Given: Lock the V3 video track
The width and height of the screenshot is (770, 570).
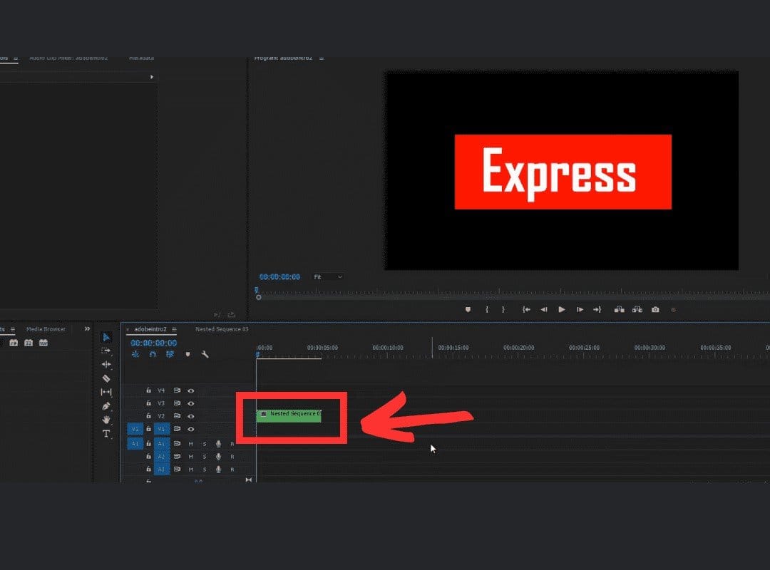Looking at the screenshot, I should click(x=148, y=403).
